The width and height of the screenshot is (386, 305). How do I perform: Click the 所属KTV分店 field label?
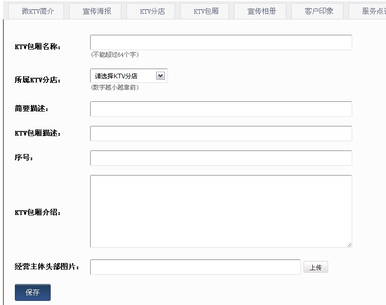point(37,80)
